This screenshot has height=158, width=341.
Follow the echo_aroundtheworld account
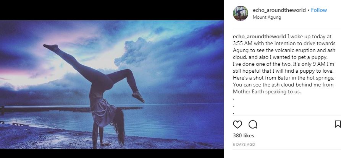click(319, 10)
